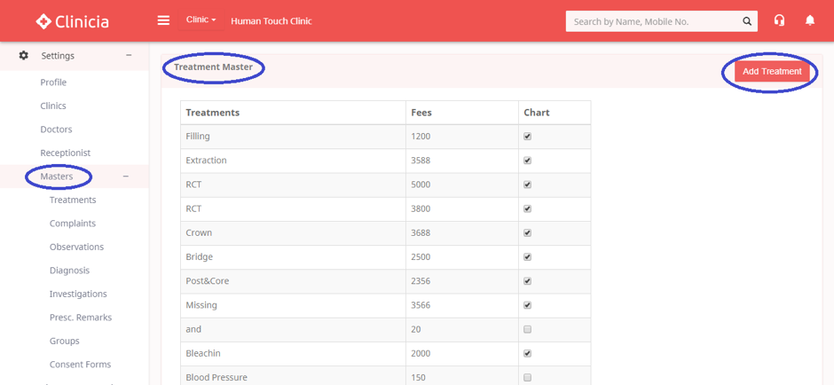Click the Clinicia logo icon

(x=43, y=21)
